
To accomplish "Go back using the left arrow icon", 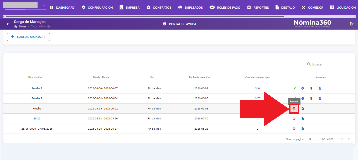I will coord(8,24).
